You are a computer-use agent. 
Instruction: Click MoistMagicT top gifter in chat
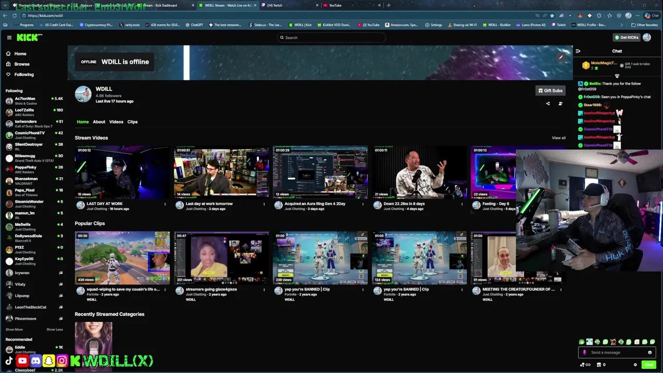point(603,63)
